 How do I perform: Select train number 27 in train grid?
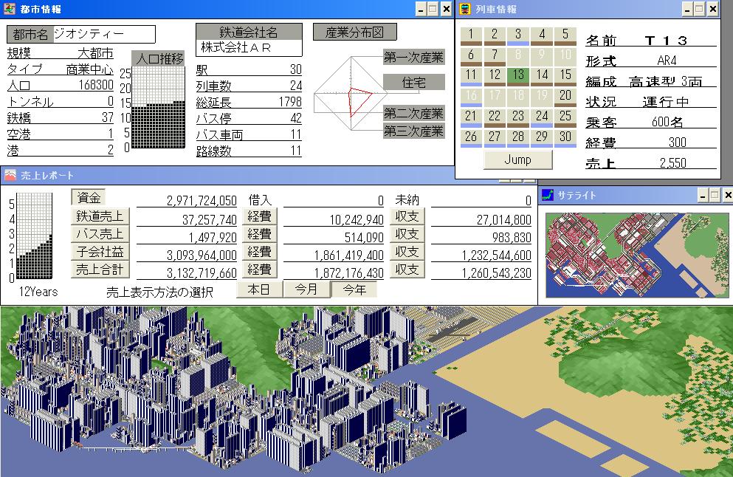pos(495,138)
